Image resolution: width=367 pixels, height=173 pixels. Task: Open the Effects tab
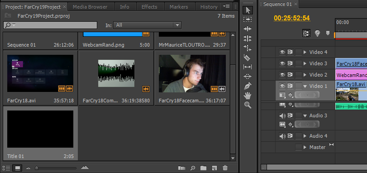pos(149,7)
